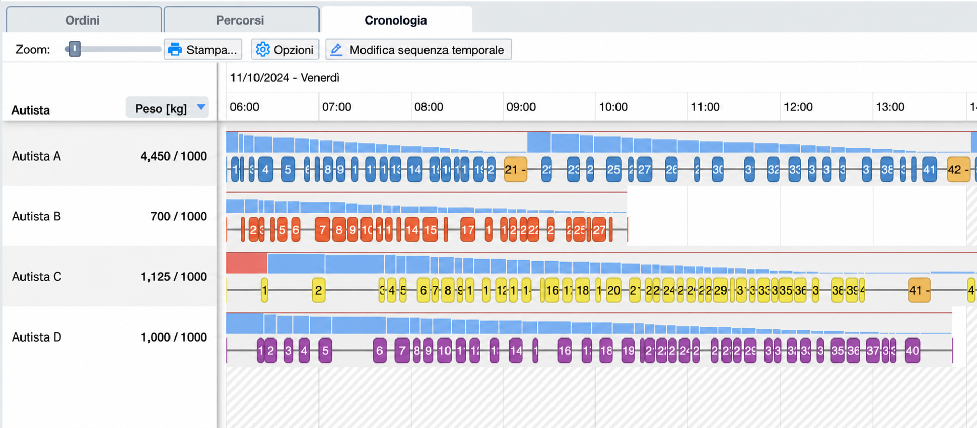
Task: Select orange stop 42 of Autista A
Action: pyautogui.click(x=959, y=169)
